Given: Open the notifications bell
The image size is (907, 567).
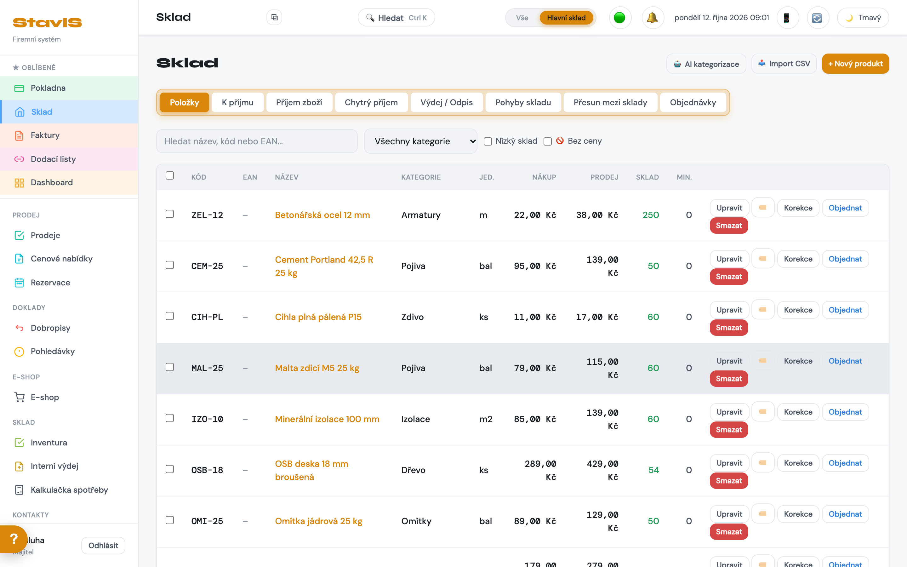Looking at the screenshot, I should click(x=653, y=18).
